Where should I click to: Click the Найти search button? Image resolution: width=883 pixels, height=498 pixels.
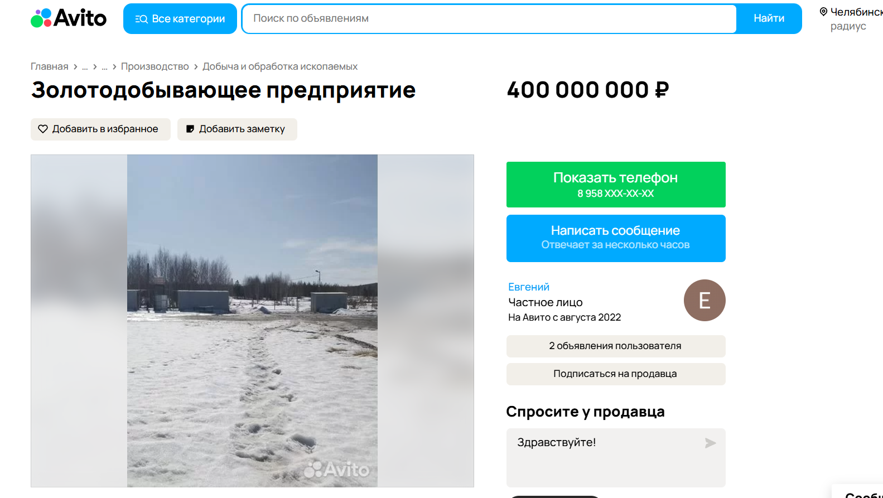[769, 18]
